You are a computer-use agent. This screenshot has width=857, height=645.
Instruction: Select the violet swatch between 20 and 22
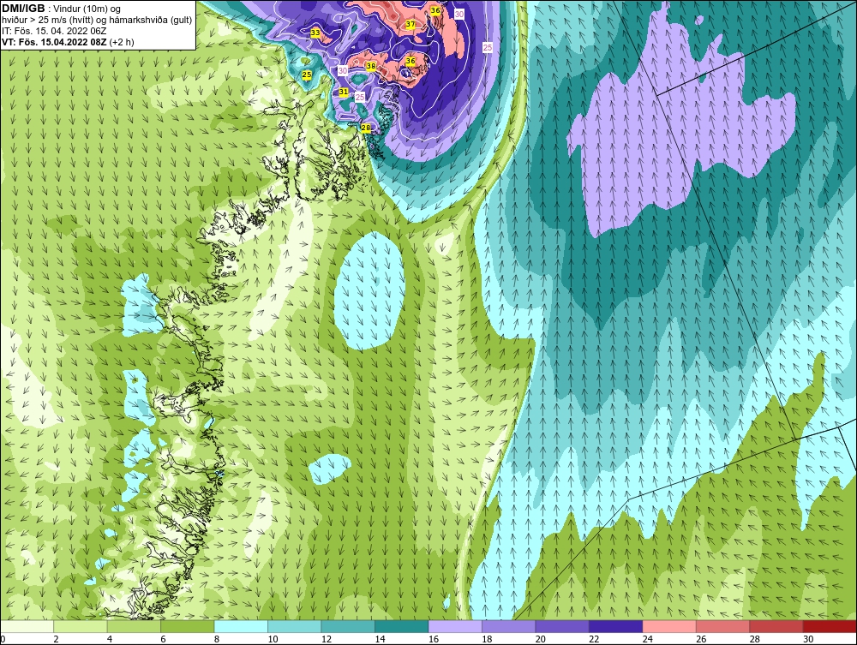[562, 626]
